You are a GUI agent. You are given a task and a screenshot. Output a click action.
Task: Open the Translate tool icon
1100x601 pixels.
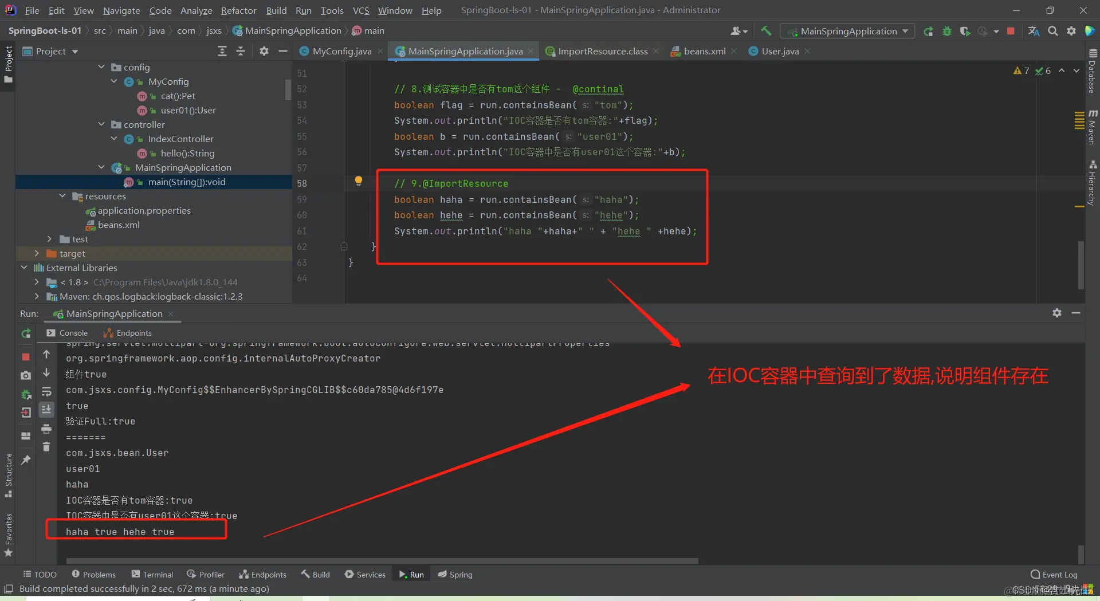point(1034,31)
